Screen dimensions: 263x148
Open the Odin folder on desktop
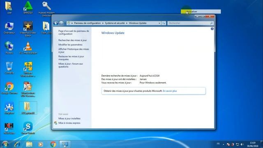click(x=46, y=28)
